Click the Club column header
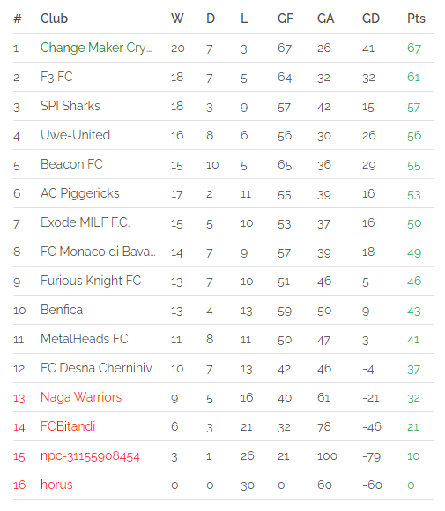The image size is (445, 511). pyautogui.click(x=54, y=19)
